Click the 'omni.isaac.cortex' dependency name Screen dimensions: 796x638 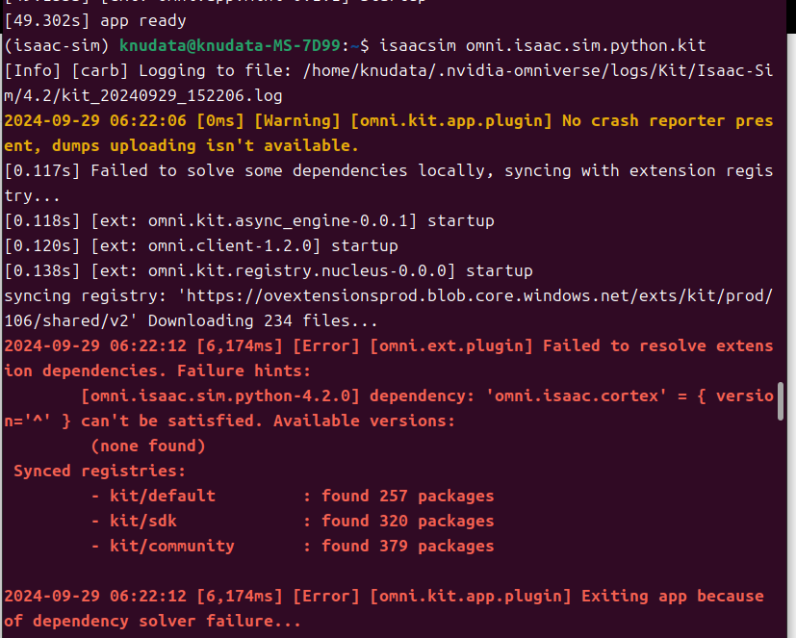[577, 396]
